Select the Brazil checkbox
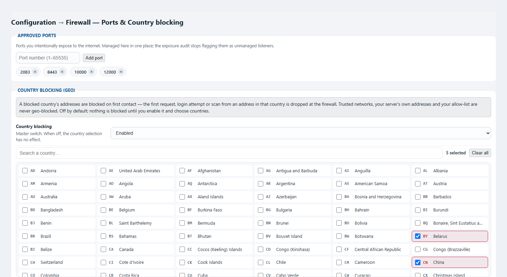The height and width of the screenshot is (277, 507). (x=25, y=236)
